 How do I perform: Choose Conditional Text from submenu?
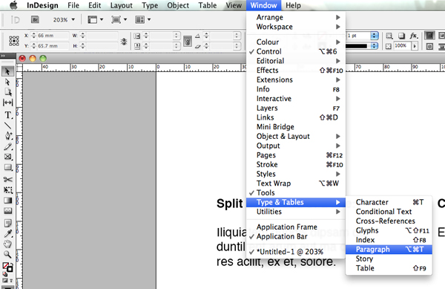click(x=389, y=212)
